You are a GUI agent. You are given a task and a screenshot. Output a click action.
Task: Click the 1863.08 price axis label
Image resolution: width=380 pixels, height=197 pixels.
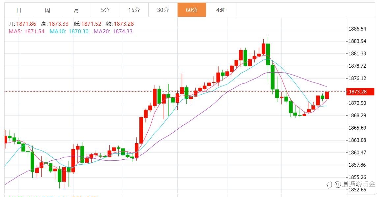[x=357, y=140]
